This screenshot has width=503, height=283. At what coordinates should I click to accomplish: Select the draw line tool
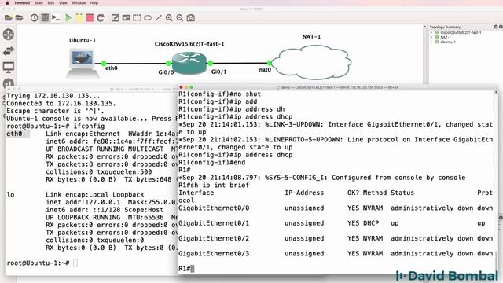click(159, 17)
